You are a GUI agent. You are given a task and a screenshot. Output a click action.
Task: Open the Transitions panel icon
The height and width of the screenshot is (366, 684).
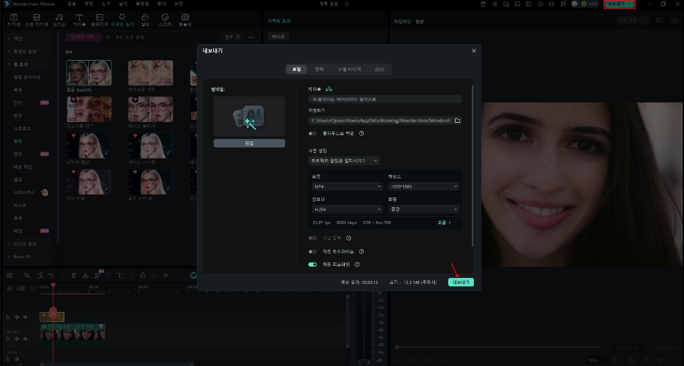point(99,20)
